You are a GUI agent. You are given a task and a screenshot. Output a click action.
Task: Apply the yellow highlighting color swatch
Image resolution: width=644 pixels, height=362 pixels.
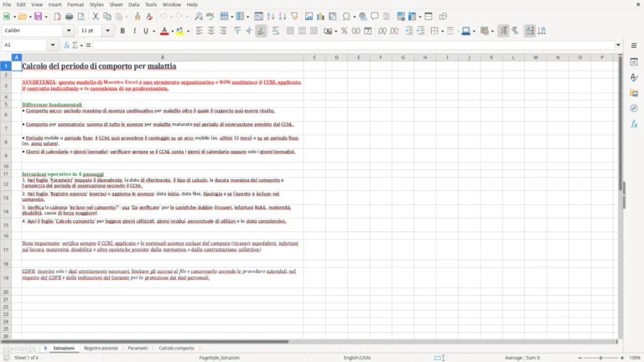[180, 31]
